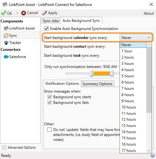Open the dropdown arrow next to Ok

point(17,13)
